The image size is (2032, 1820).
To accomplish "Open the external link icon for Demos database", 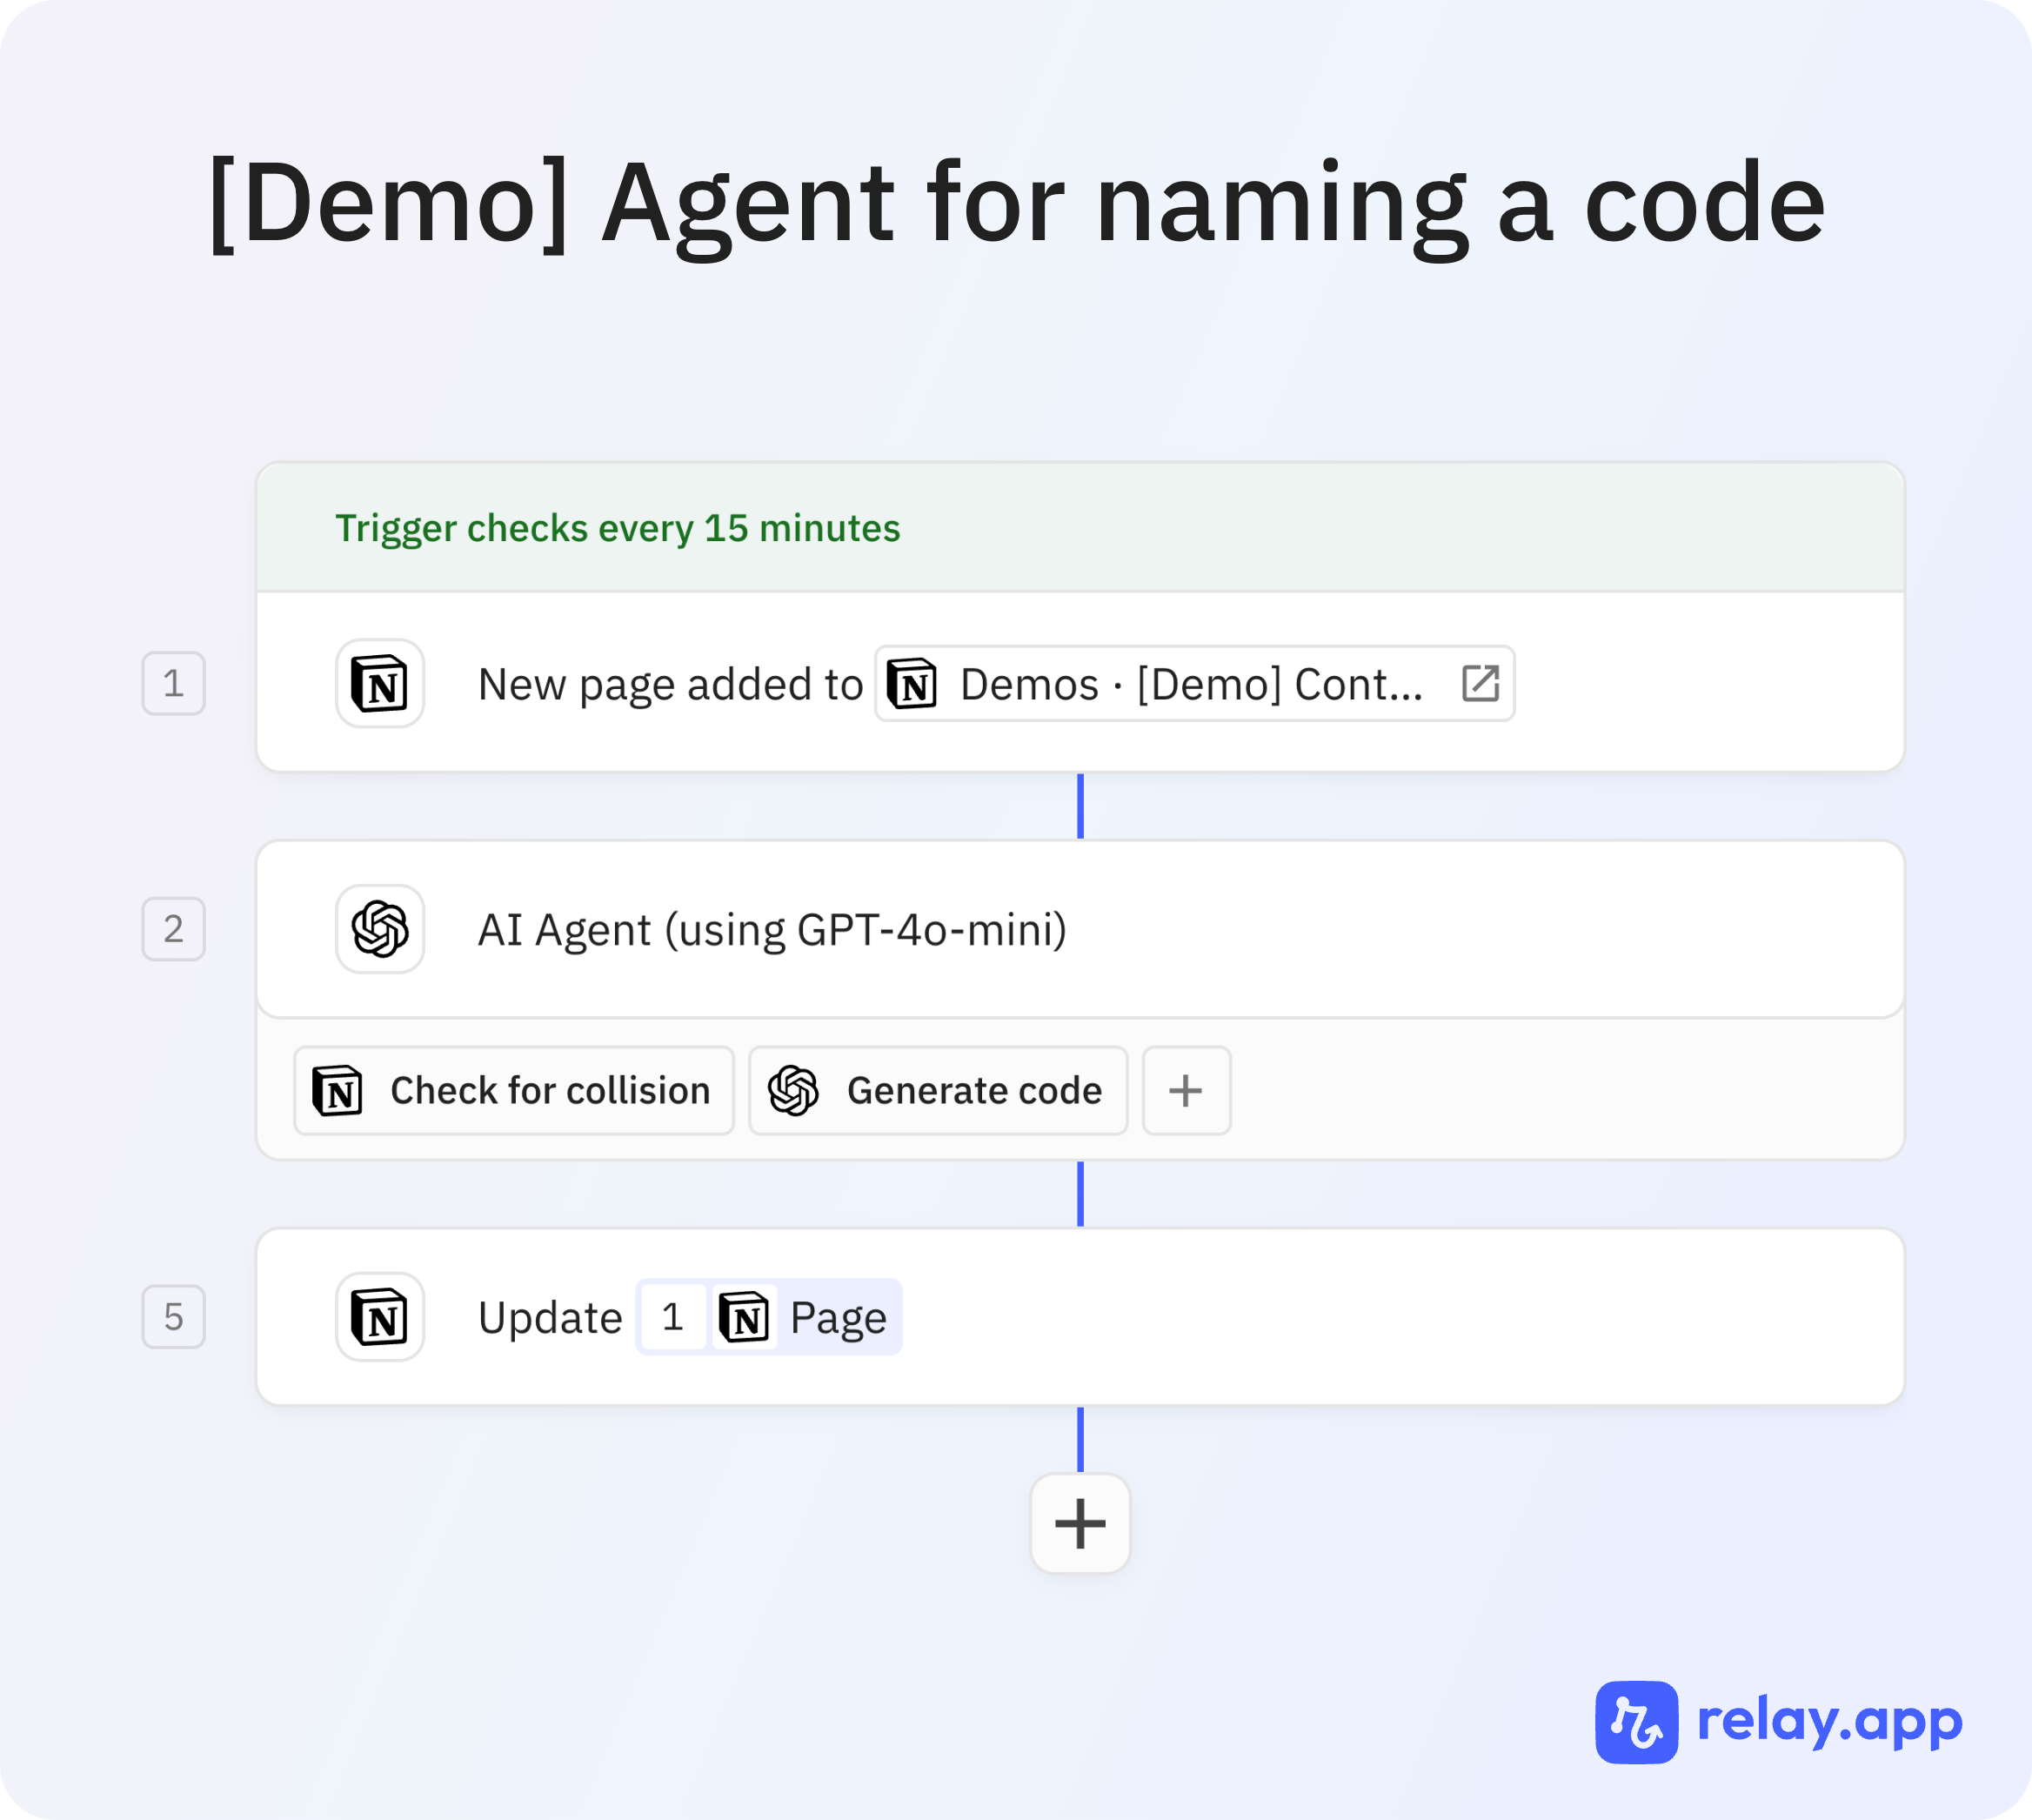I will click(1480, 684).
